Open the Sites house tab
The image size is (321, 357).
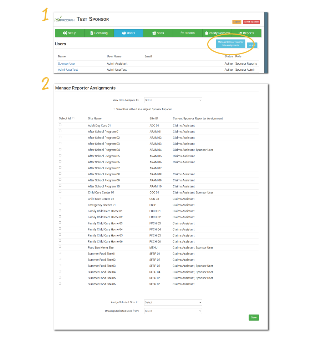[158, 33]
